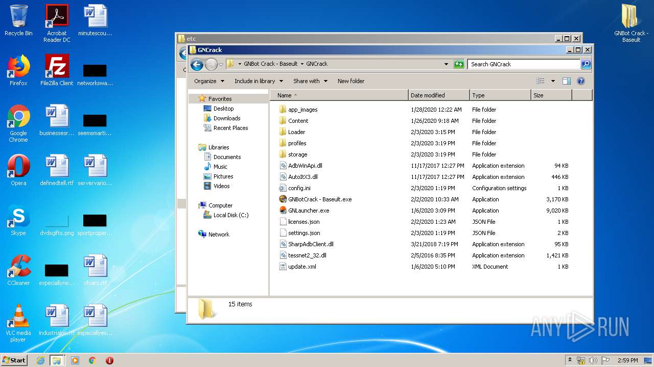Open Explorer Help question mark
The height and width of the screenshot is (367, 654).
coord(580,81)
